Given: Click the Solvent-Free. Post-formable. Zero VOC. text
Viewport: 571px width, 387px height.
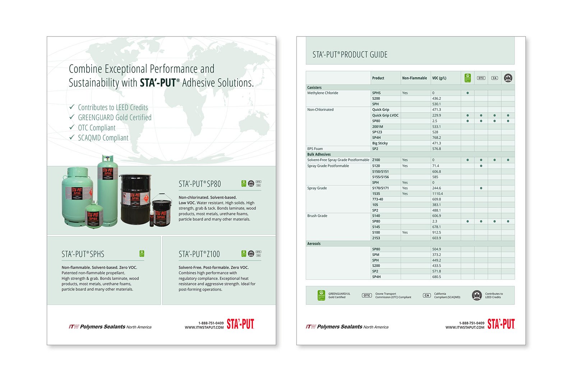Looking at the screenshot, I should pos(213,267).
